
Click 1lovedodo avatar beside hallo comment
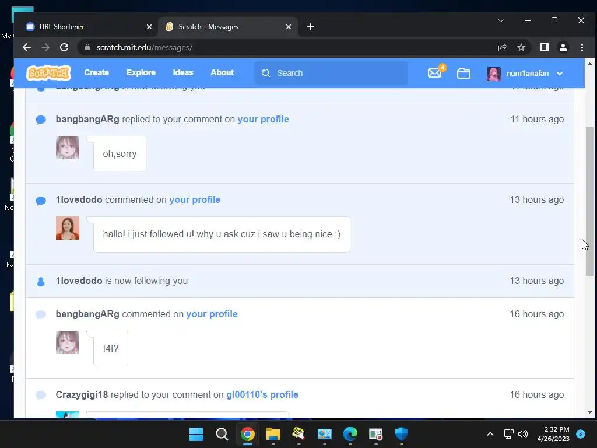pyautogui.click(x=68, y=228)
